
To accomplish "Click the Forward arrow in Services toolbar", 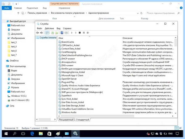I will [x=41, y=33].
